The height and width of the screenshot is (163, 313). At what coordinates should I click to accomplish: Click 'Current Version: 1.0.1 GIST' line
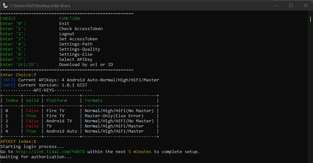pos(44,85)
